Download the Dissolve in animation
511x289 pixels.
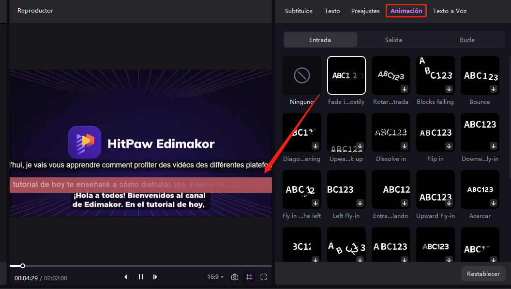click(405, 146)
